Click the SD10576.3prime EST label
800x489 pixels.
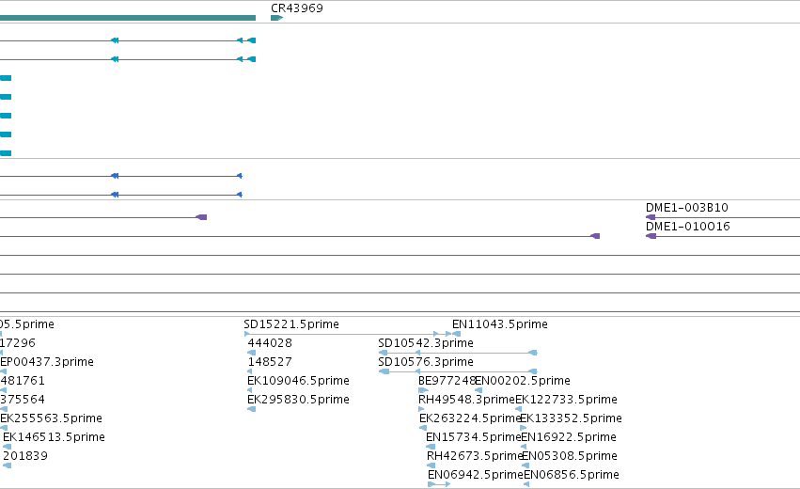click(426, 362)
